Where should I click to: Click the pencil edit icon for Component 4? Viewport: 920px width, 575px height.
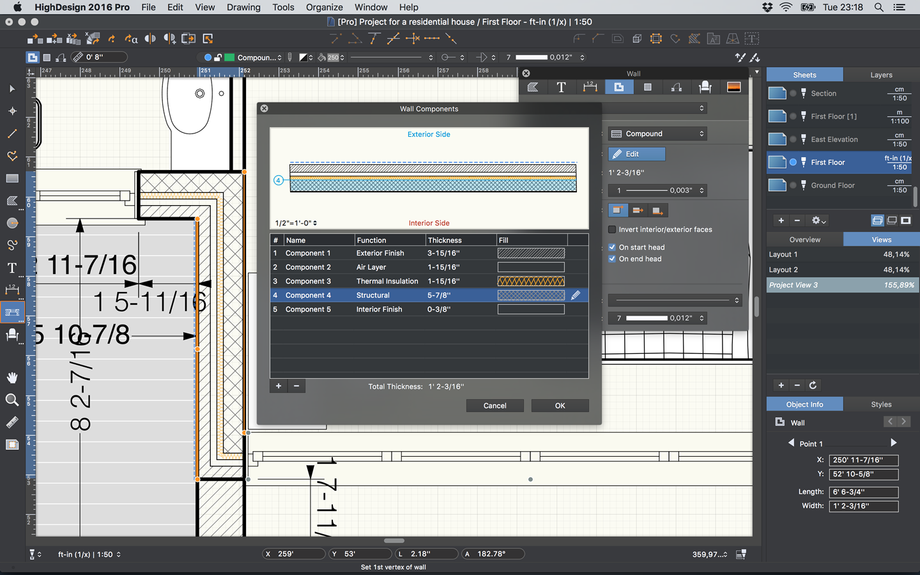576,295
